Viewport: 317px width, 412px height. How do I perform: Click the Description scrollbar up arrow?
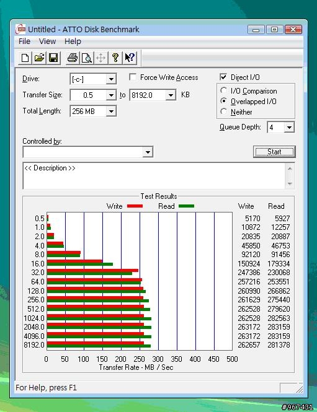(290, 169)
